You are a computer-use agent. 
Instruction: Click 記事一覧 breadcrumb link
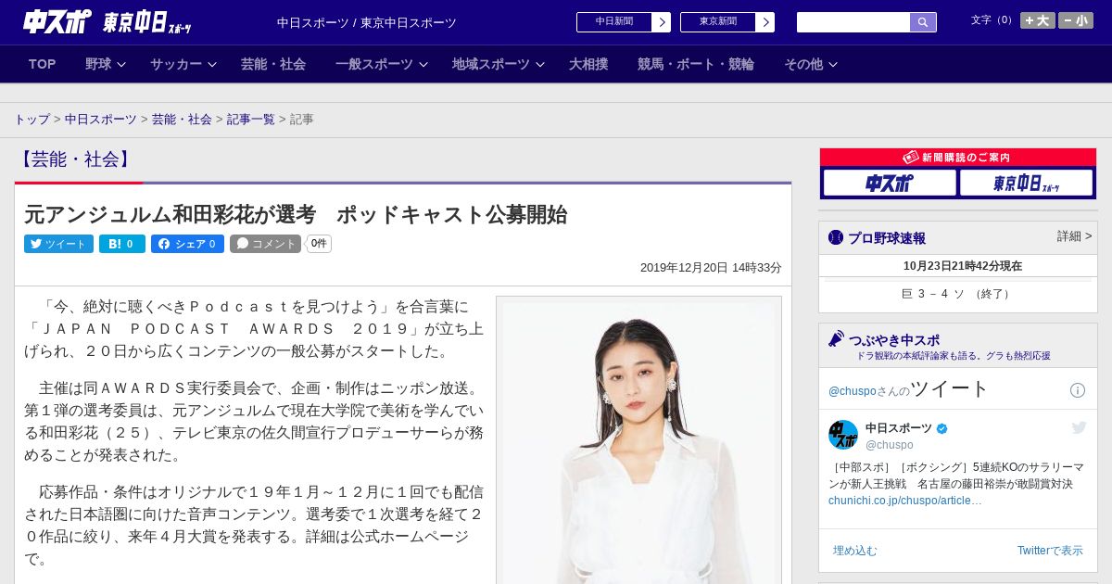pyautogui.click(x=251, y=120)
